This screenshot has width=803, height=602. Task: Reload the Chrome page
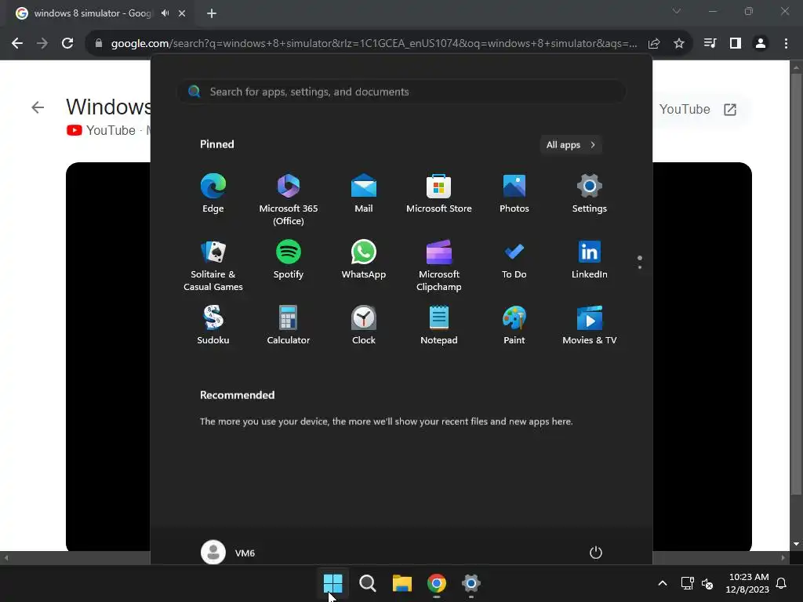(x=67, y=44)
